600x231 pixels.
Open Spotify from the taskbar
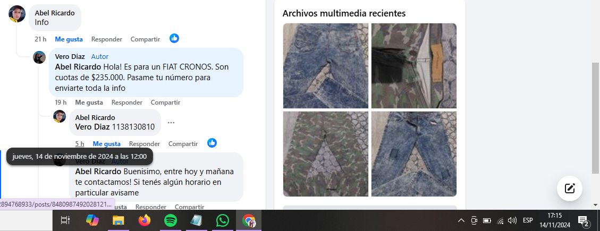click(171, 220)
